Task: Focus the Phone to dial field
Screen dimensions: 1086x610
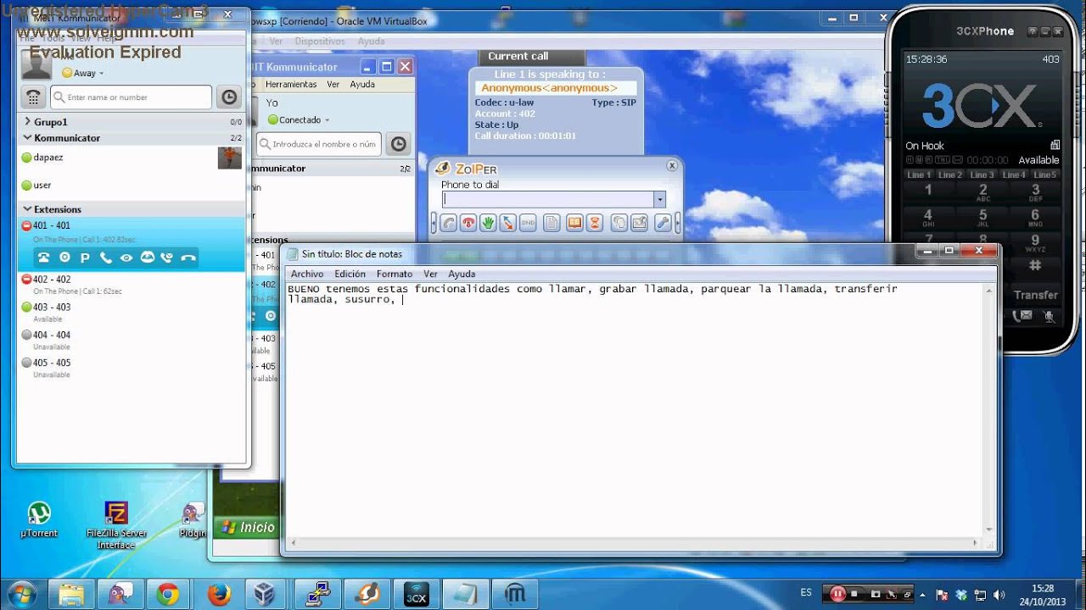Action: (547, 199)
